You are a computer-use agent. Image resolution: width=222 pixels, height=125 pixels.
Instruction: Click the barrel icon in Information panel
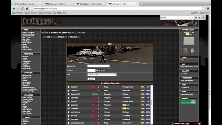coord(185,50)
